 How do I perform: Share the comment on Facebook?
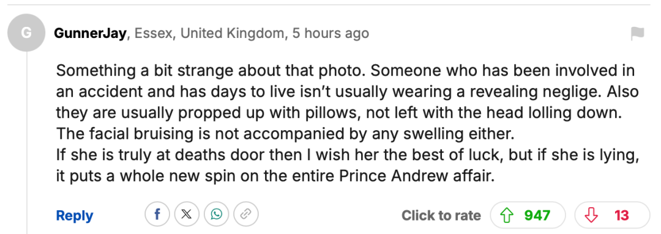[157, 214]
